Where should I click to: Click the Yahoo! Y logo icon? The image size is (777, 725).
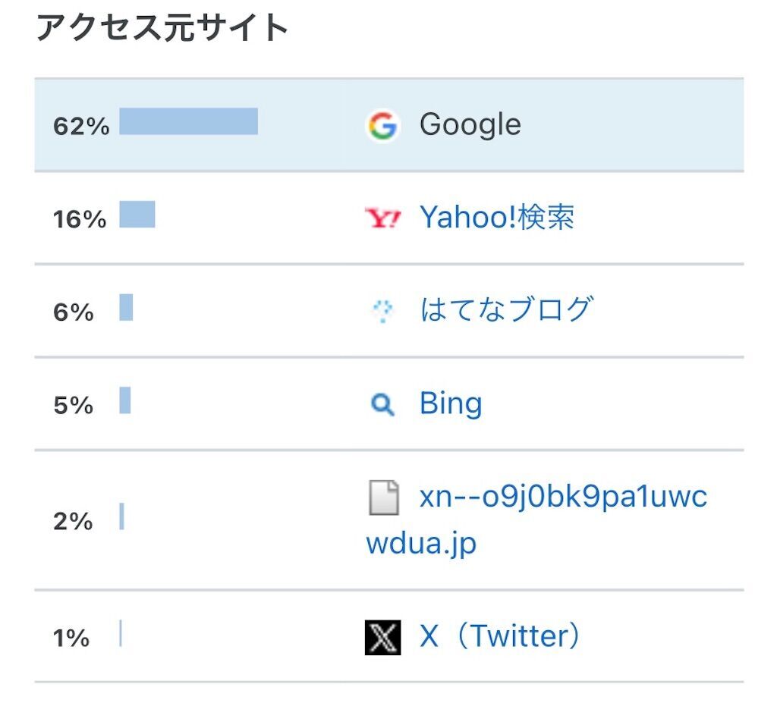click(x=382, y=218)
